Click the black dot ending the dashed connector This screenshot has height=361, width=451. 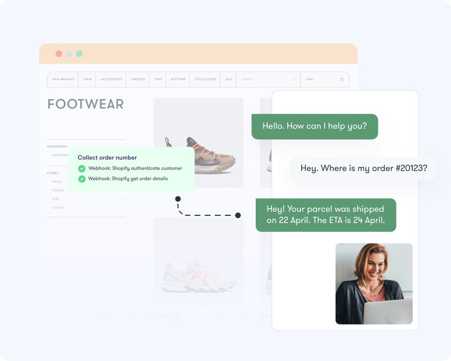point(238,215)
